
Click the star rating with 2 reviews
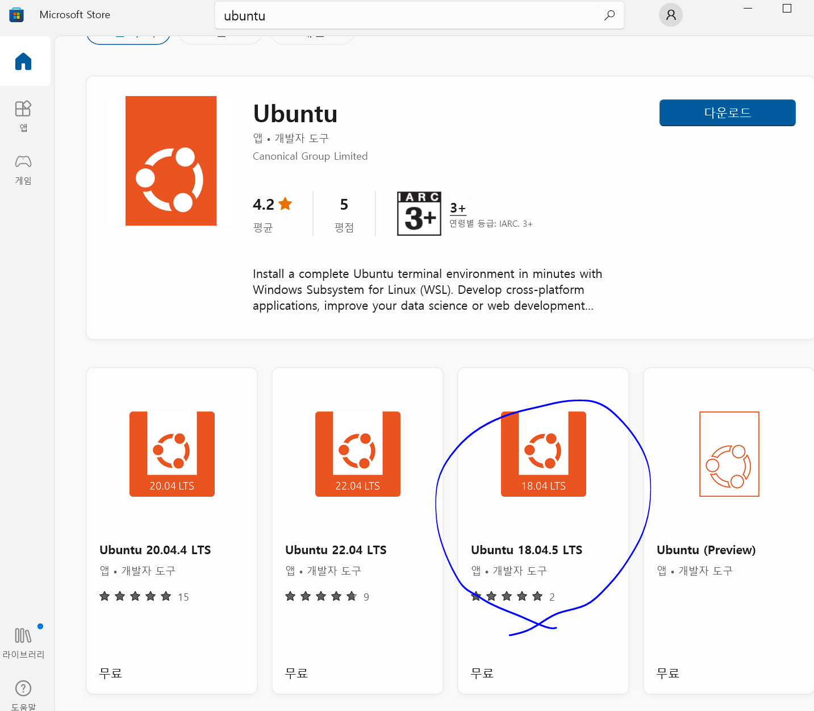coord(513,597)
